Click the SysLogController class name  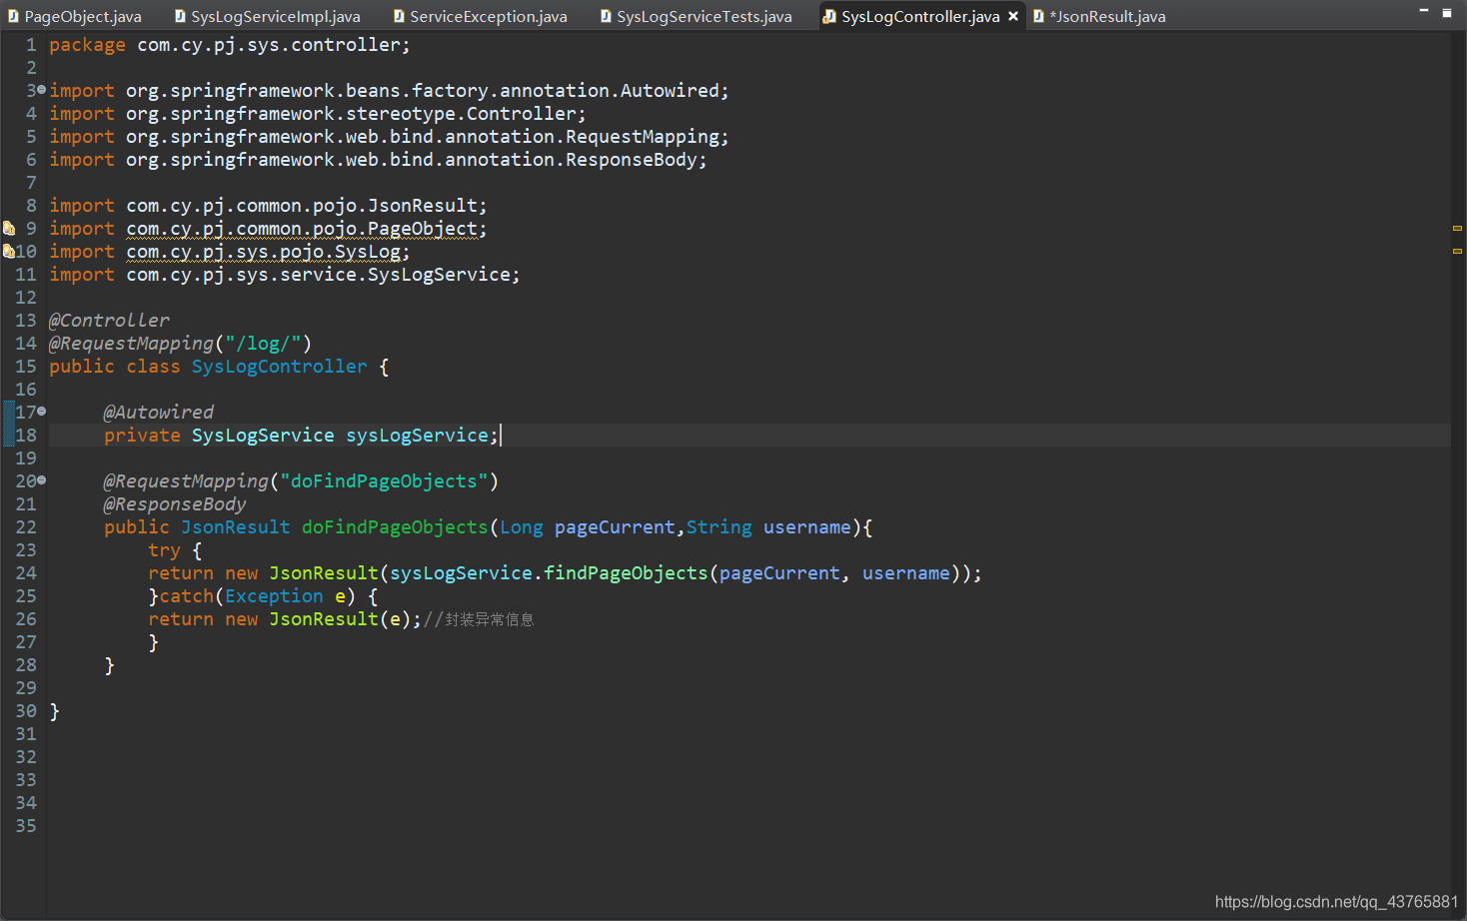click(x=279, y=367)
